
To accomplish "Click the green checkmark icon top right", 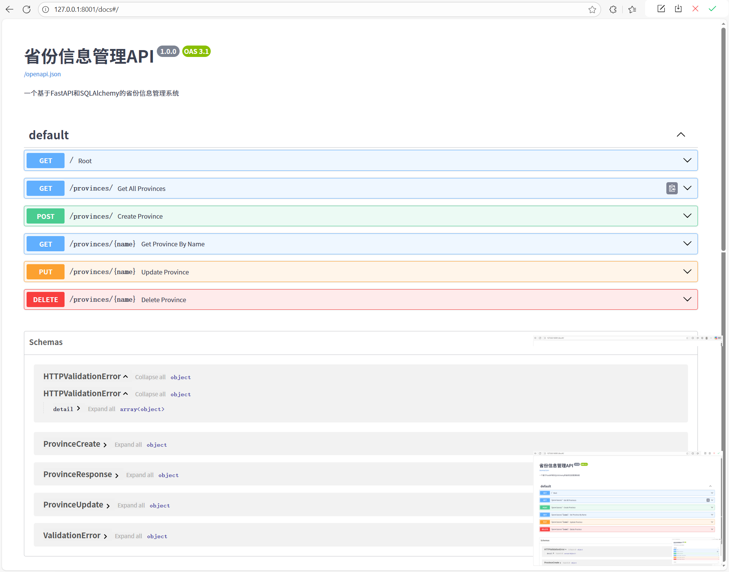I will [712, 8].
